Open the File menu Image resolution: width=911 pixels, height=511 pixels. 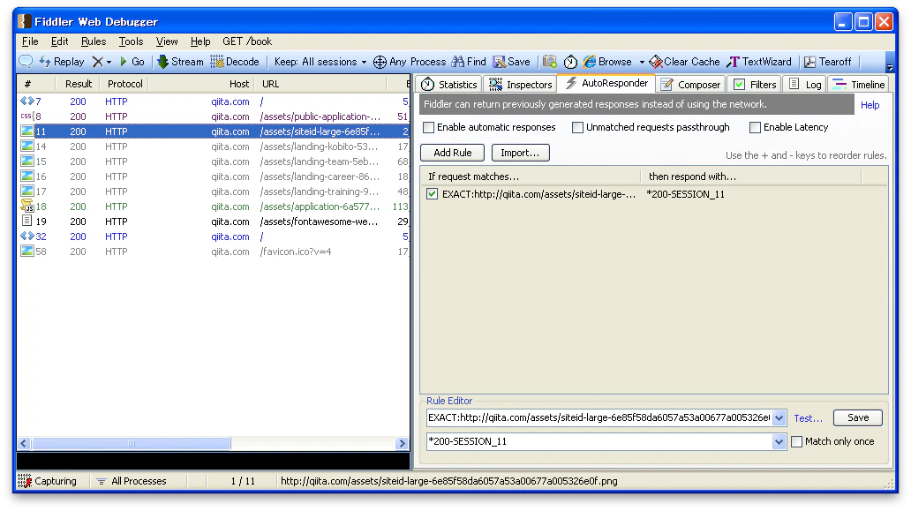(30, 41)
